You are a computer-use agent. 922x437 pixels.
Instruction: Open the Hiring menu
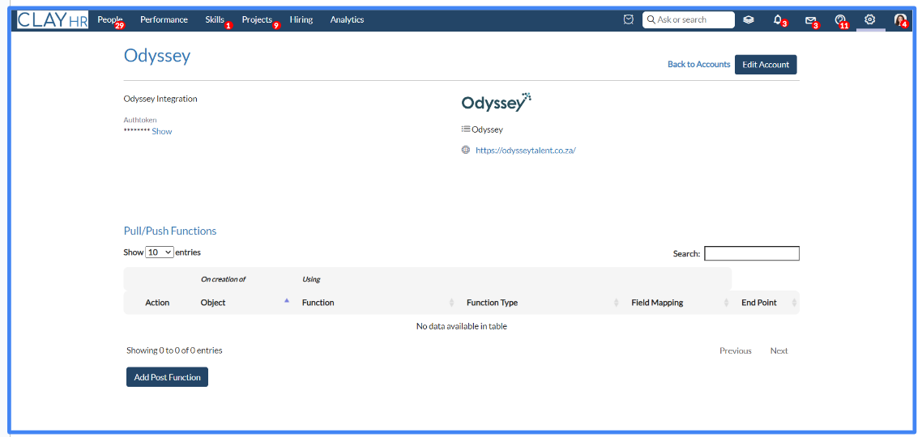pyautogui.click(x=301, y=19)
